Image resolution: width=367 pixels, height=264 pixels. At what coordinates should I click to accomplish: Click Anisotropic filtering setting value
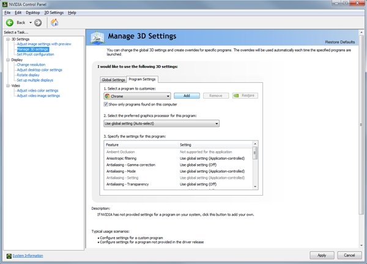[212, 159]
